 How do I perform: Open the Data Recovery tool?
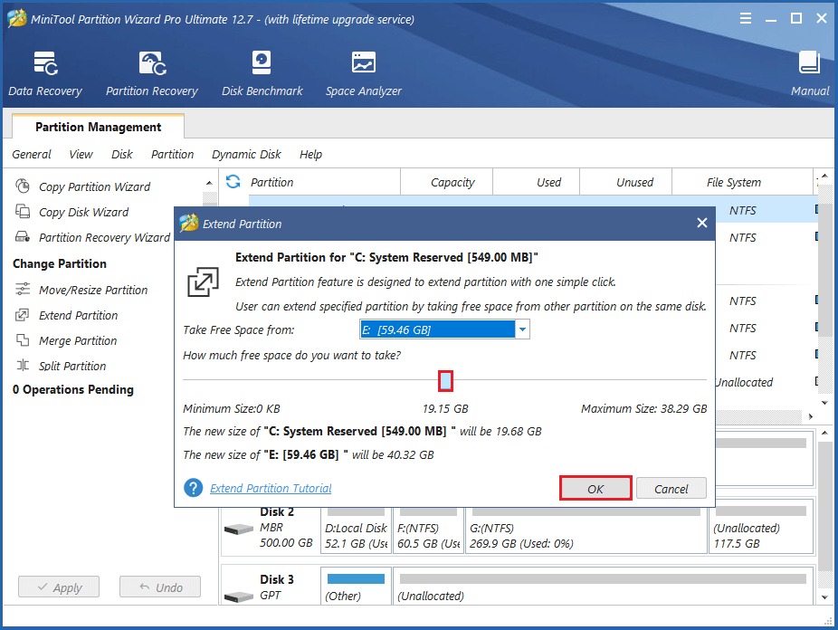coord(45,73)
